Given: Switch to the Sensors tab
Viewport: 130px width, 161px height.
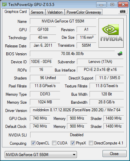Looking at the screenshot, I should [37, 12].
